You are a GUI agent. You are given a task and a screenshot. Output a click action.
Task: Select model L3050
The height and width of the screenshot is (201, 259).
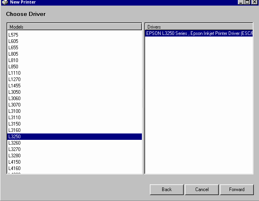75,92
